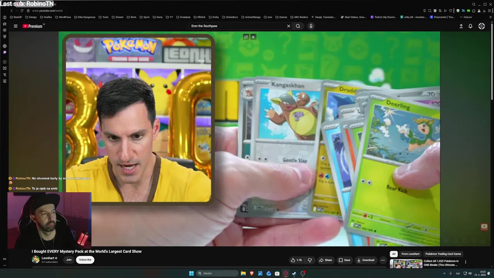The height and width of the screenshot is (278, 494).
Task: Open the Polymarket bookmark
Action: (x=443, y=17)
